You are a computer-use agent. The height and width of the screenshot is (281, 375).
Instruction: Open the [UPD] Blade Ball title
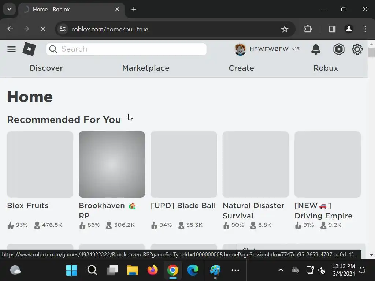click(183, 206)
